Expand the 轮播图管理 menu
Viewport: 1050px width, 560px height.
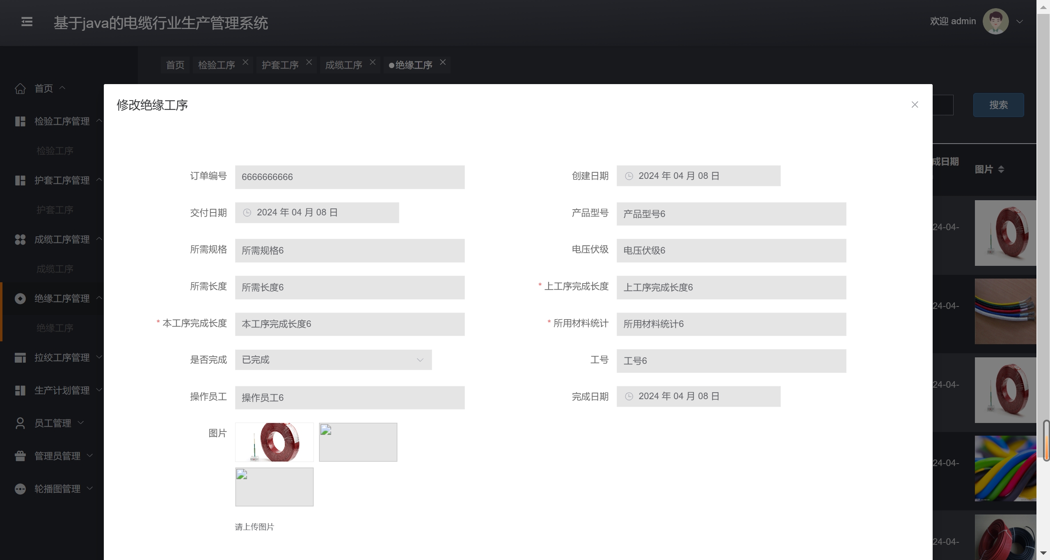pyautogui.click(x=90, y=488)
